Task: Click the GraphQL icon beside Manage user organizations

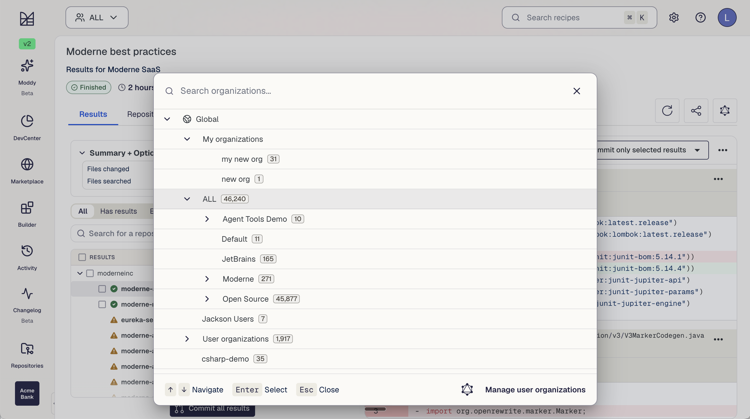Action: 467,389
